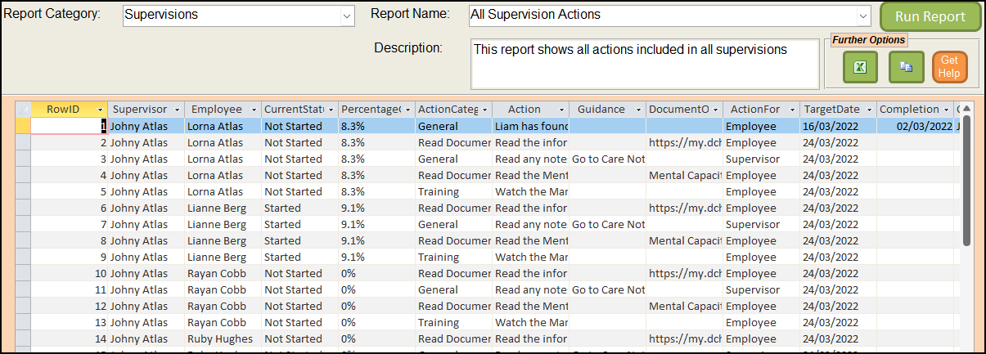
Task: Click the Lianne Berg cell in row 6
Action: pyautogui.click(x=217, y=208)
